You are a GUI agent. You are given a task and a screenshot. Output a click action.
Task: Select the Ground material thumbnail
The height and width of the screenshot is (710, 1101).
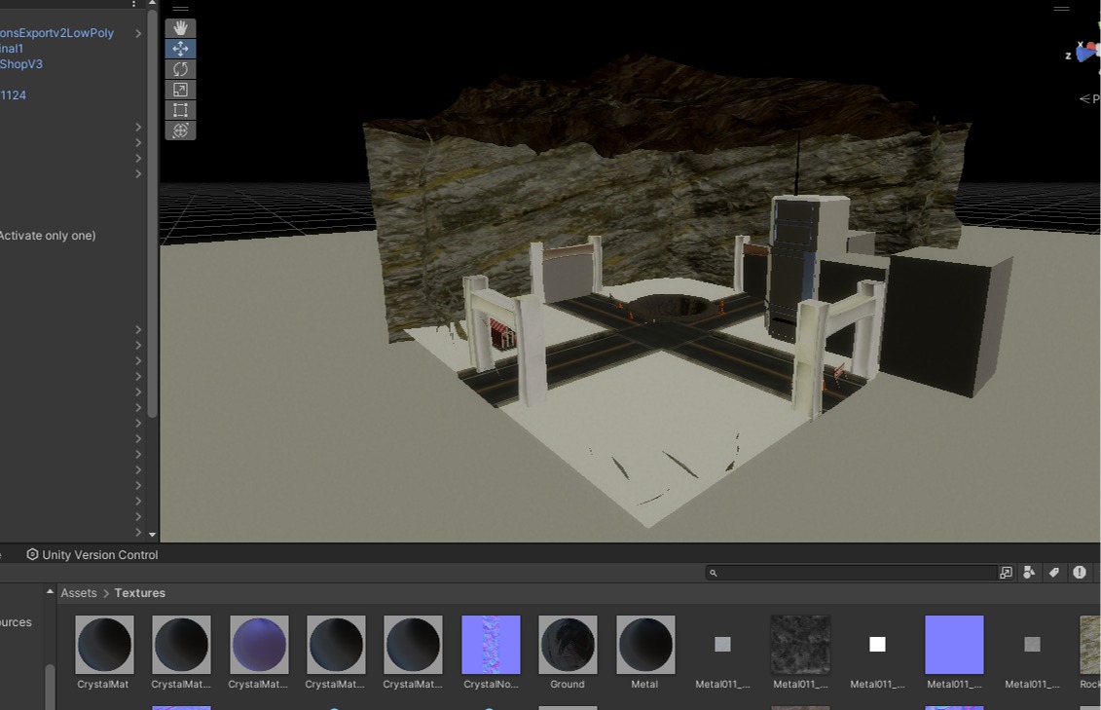click(568, 645)
